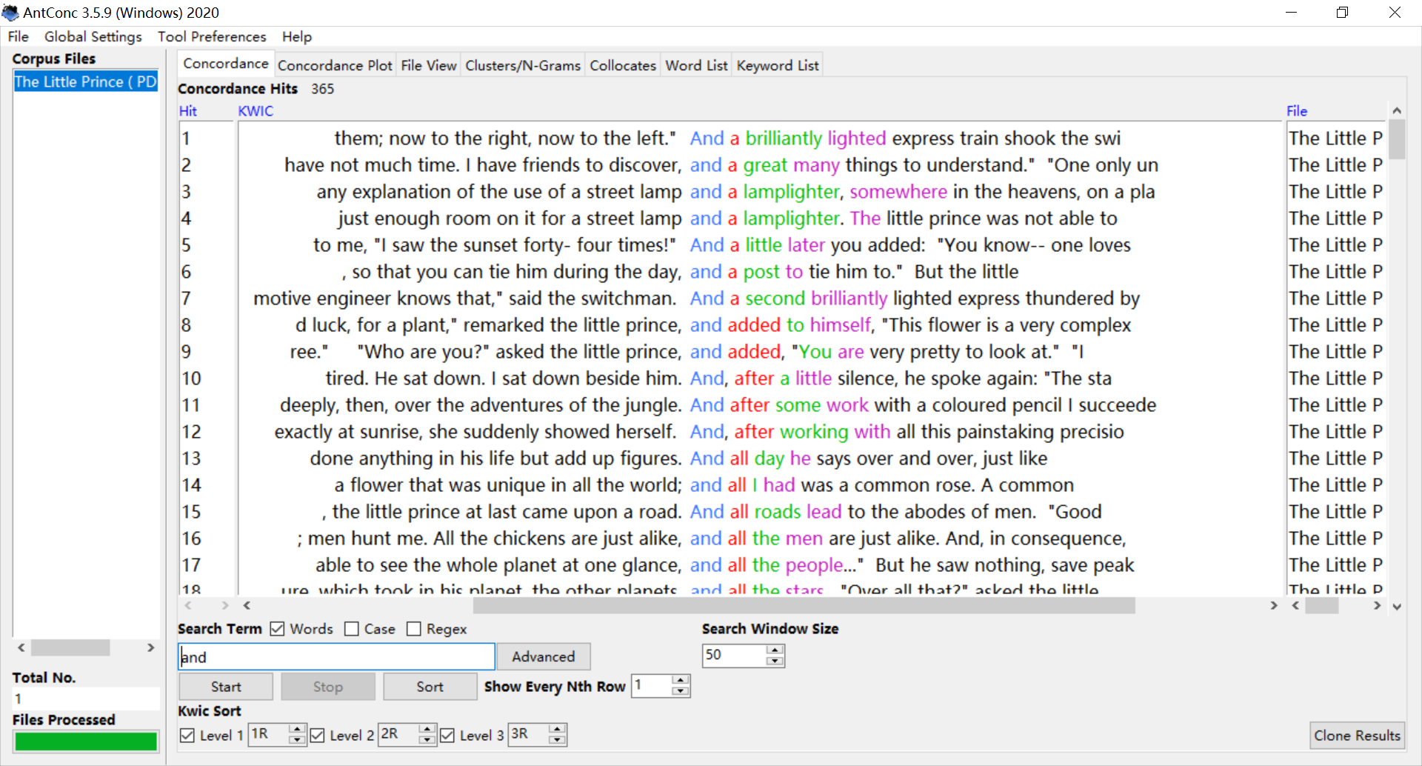Enable the Case checkbox
1422x766 pixels.
pyautogui.click(x=352, y=629)
